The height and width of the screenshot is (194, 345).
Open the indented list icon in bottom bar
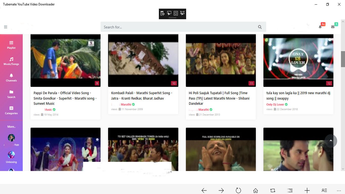290,190
